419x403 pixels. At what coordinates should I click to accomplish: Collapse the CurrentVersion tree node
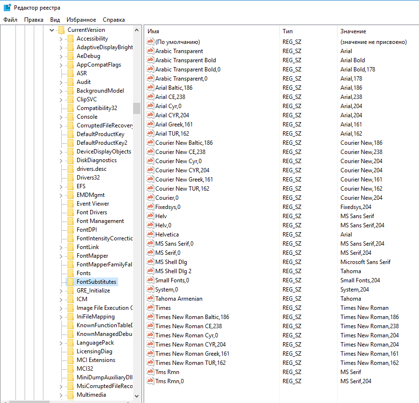point(52,30)
